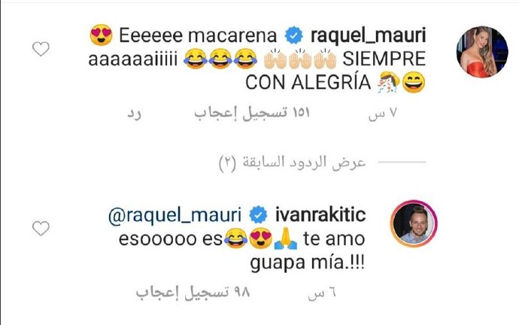Viewport: 519px width, 325px height.
Task: Open raquel_mauri's profile picture
Action: click(x=482, y=52)
